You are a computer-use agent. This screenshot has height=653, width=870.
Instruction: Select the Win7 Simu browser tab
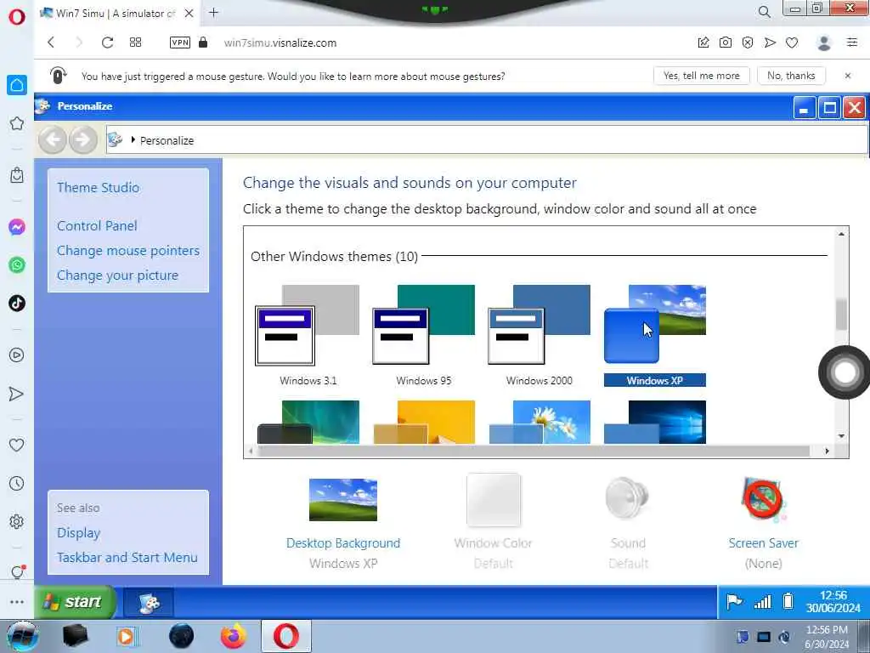116,13
